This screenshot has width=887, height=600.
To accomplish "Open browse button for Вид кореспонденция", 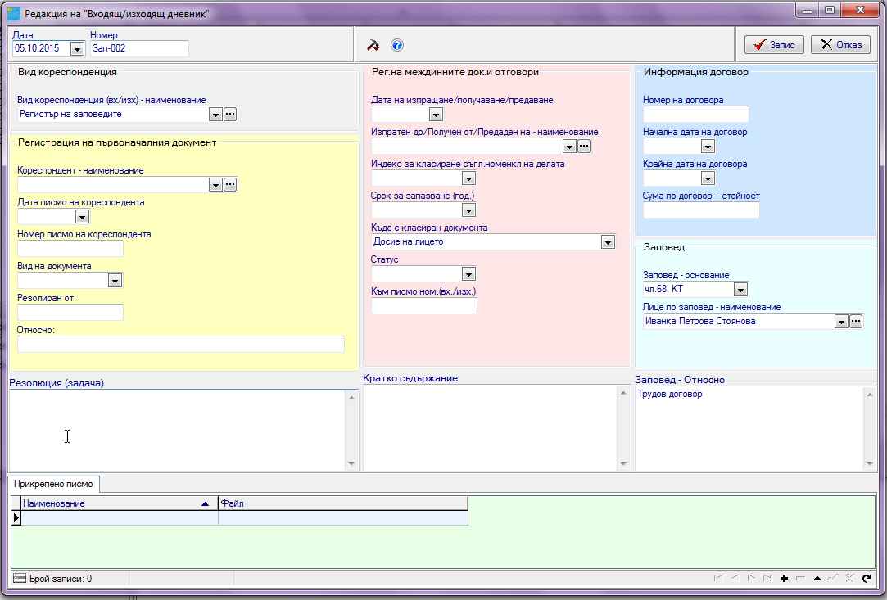I will (x=230, y=115).
